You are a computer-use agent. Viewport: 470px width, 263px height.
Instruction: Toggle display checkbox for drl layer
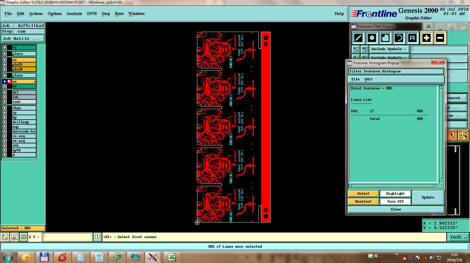tap(5, 92)
